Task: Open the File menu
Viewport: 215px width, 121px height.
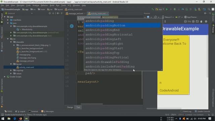Action: point(2,5)
